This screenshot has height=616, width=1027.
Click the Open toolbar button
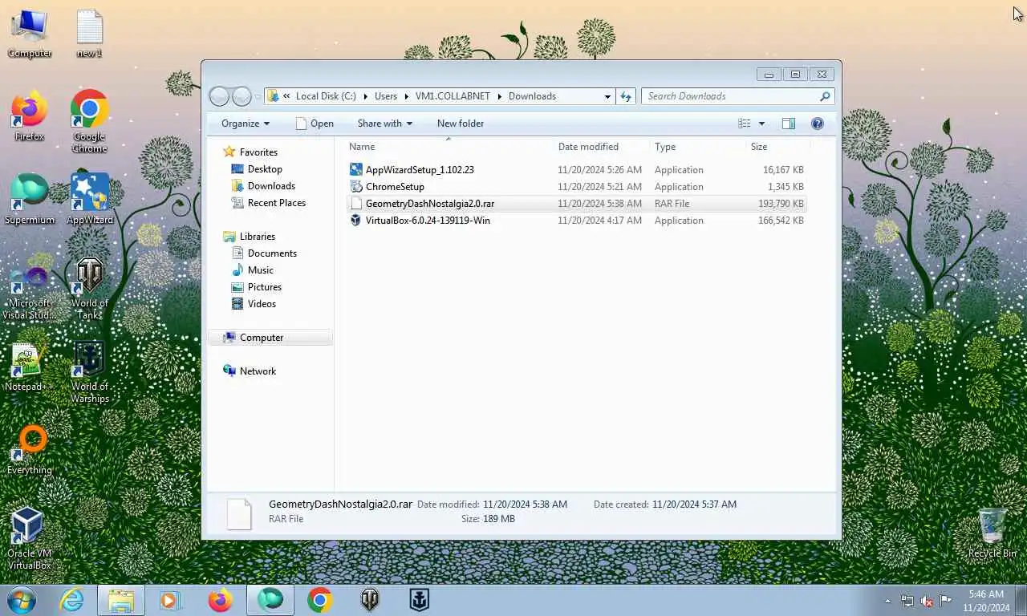click(315, 124)
